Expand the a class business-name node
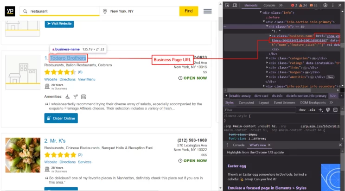Screen dimensions: 345x191 (270, 36)
